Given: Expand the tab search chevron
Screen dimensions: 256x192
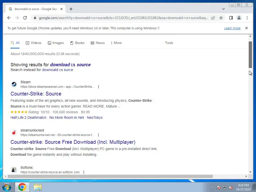Looking at the screenshot, I should 223,9.
